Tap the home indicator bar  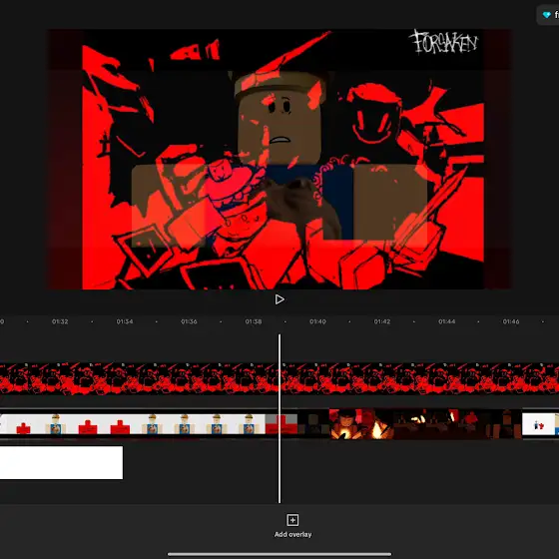point(279,554)
